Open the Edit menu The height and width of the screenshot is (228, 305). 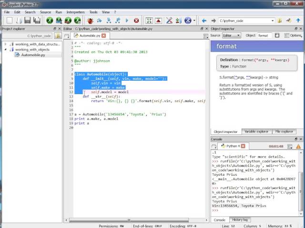[x=17, y=12]
